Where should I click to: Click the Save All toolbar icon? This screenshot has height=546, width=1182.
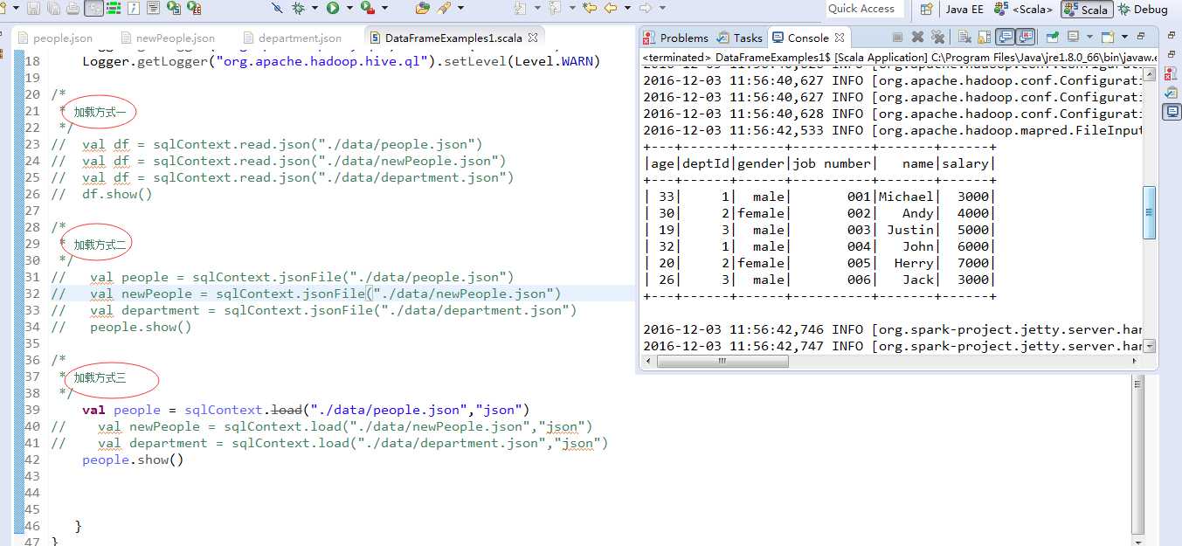point(52,8)
